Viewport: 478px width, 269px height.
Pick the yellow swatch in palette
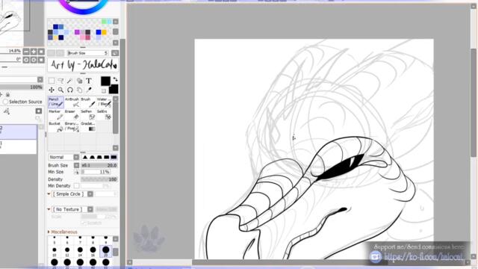(105, 32)
